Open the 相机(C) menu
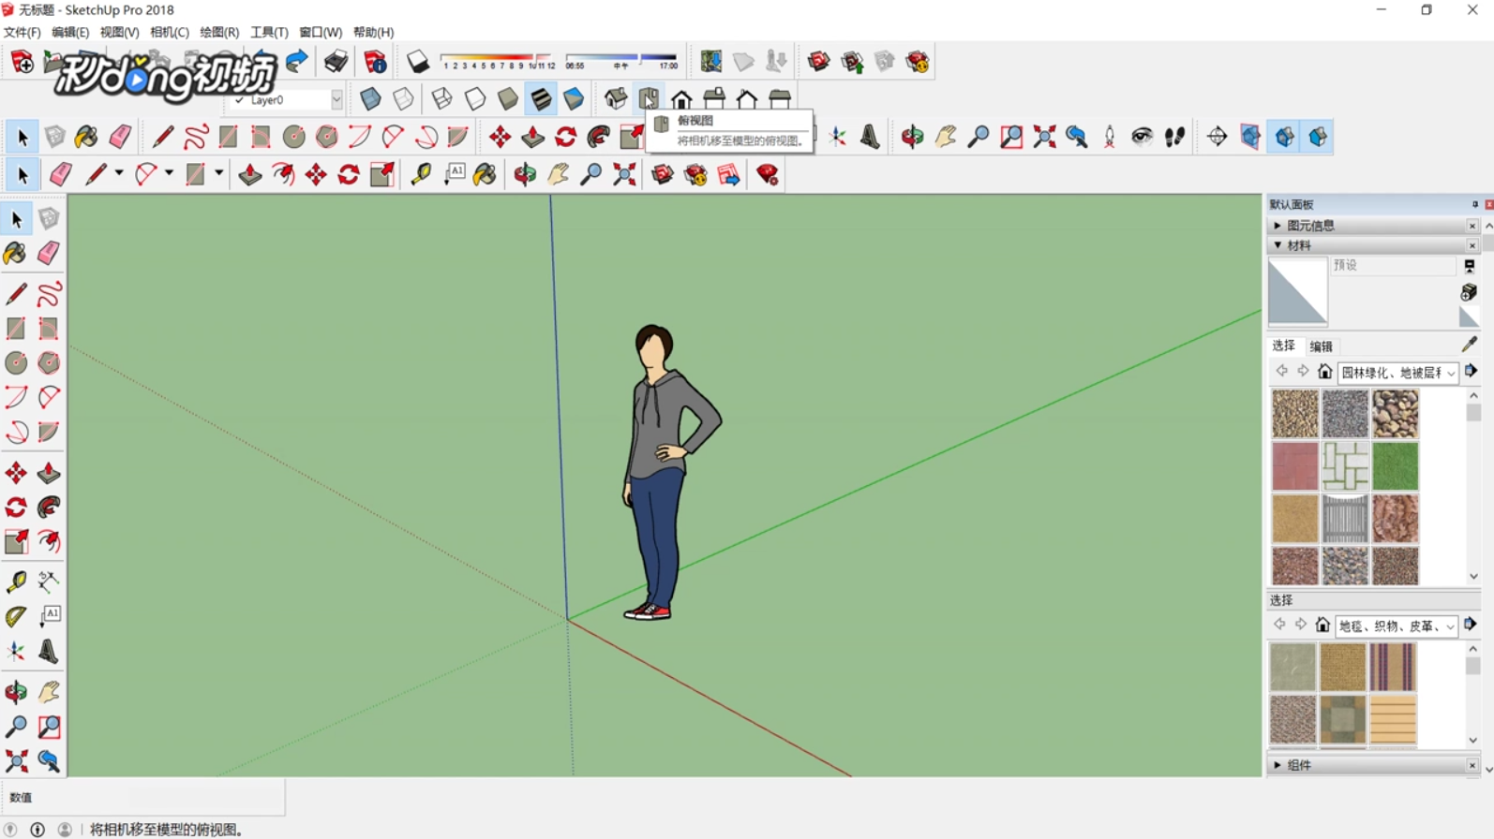 pos(169,32)
